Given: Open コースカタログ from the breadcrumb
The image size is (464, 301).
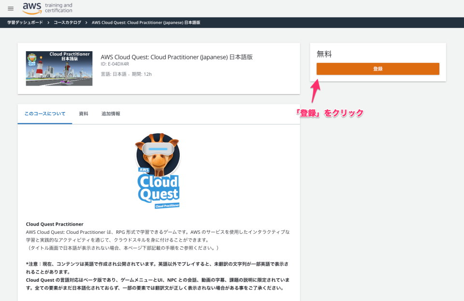Looking at the screenshot, I should tap(68, 22).
